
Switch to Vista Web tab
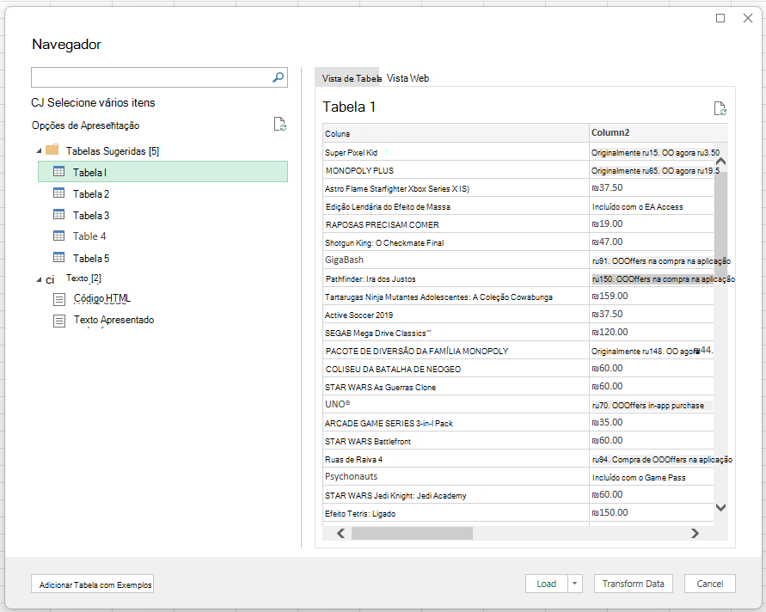click(x=408, y=78)
